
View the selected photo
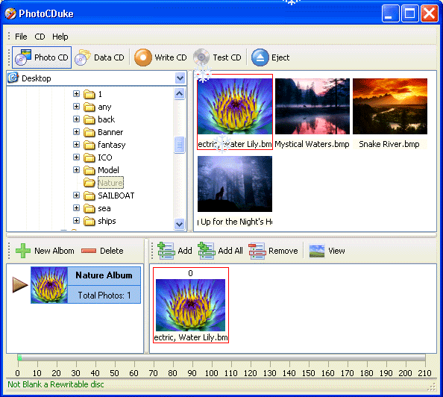(x=327, y=251)
